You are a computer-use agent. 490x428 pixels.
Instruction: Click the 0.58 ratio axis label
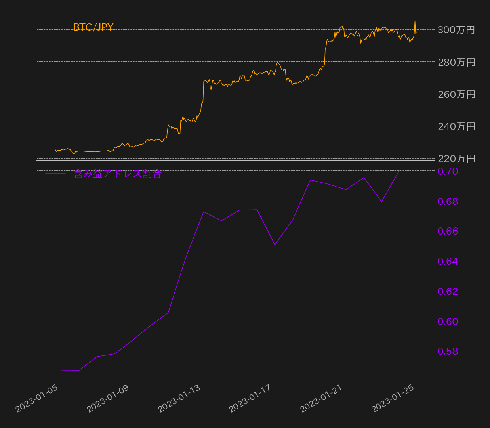pyautogui.click(x=448, y=351)
